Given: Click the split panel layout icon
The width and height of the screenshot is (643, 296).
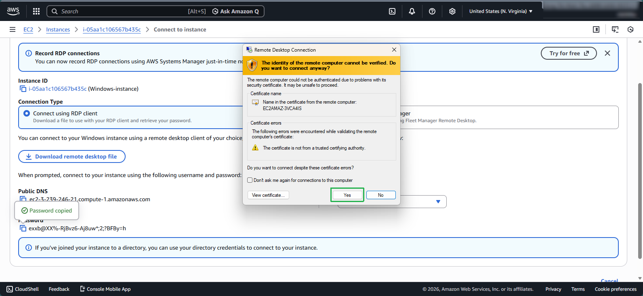Looking at the screenshot, I should [x=596, y=29].
